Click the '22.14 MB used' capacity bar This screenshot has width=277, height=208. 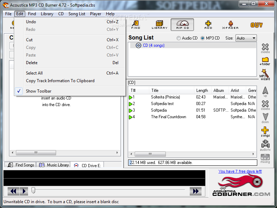pos(193,163)
